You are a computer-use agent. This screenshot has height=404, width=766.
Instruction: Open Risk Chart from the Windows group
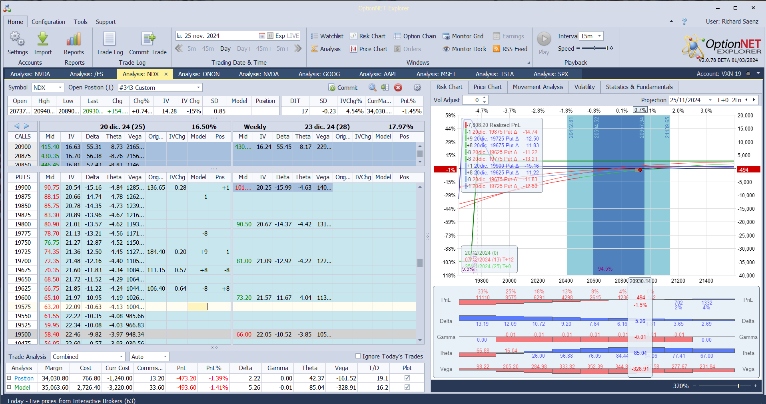(367, 36)
